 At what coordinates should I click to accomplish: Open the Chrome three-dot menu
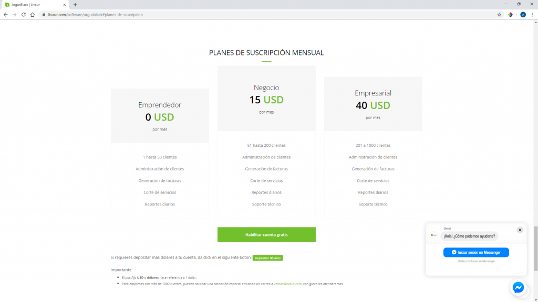pos(532,15)
